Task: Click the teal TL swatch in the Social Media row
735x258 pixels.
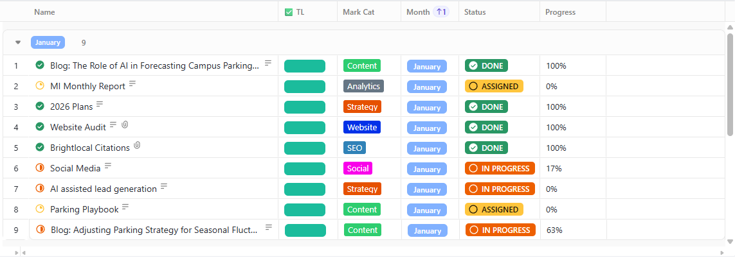Action: (x=305, y=169)
